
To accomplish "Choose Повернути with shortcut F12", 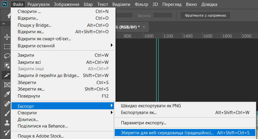I will tap(63, 96).
